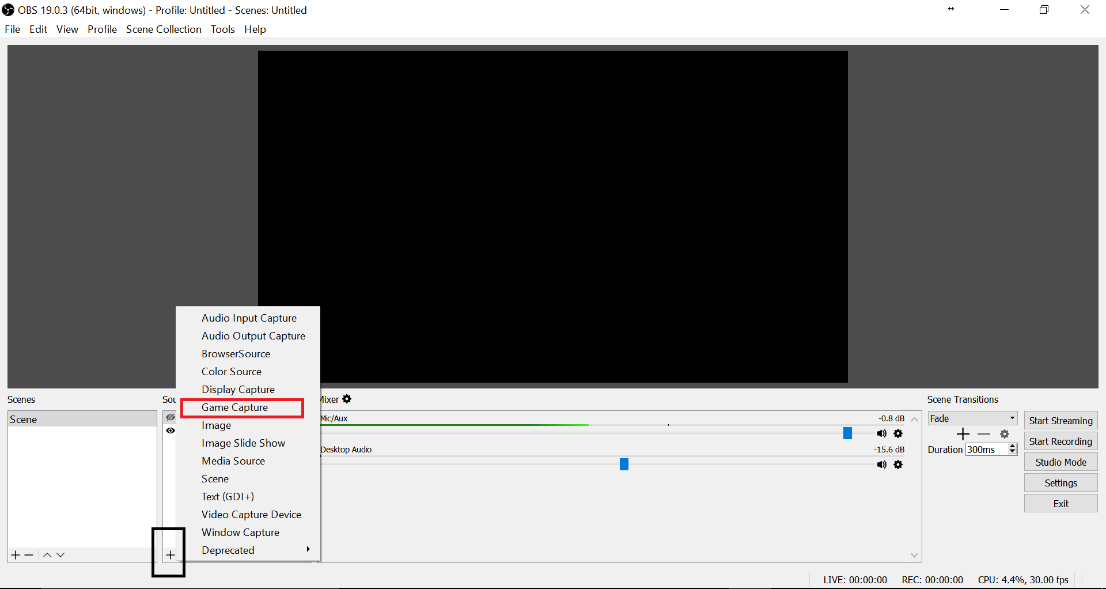Mute the Mic/Aux speaker icon
Image resolution: width=1106 pixels, height=589 pixels.
882,433
